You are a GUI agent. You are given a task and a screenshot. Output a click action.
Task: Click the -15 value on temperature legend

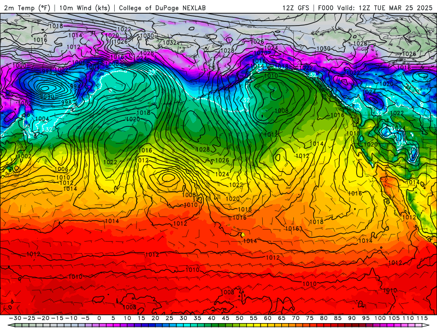coord(57,318)
